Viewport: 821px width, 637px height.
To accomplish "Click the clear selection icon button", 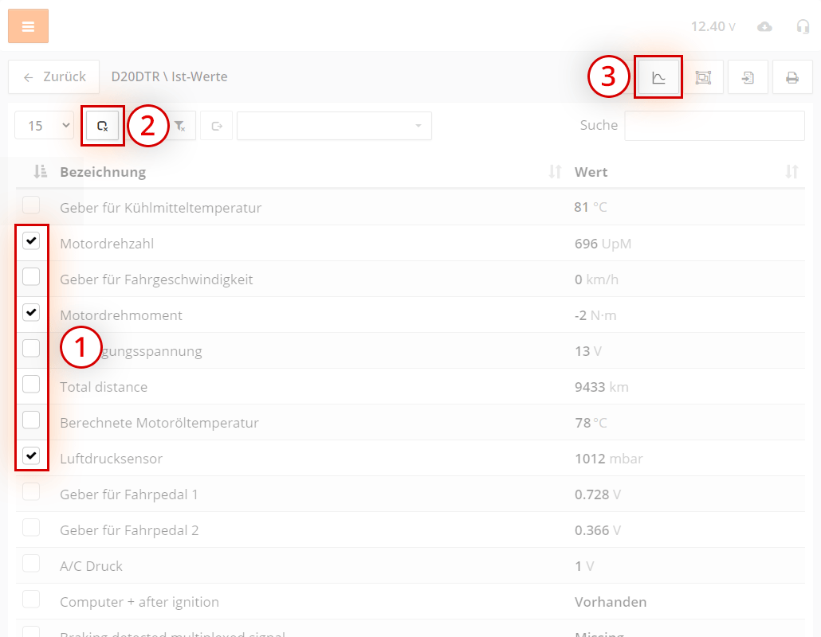I will click(x=103, y=126).
